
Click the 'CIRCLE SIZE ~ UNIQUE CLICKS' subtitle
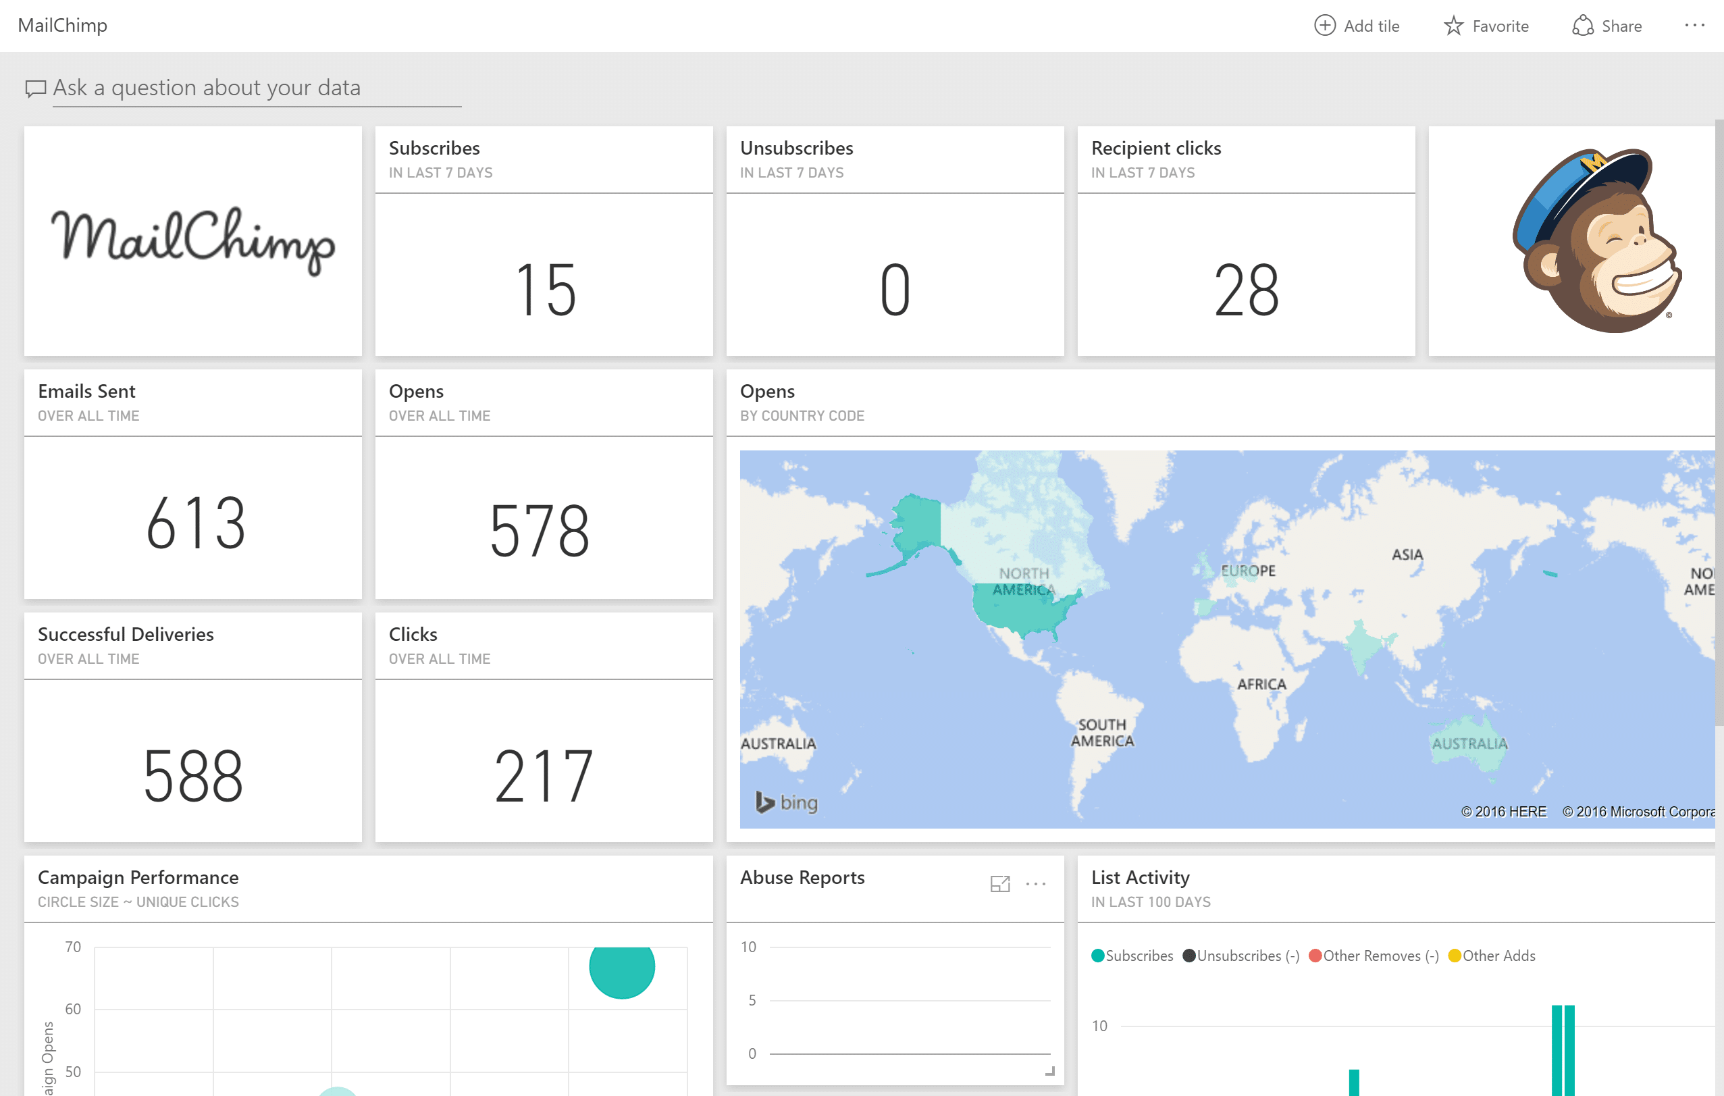(138, 902)
